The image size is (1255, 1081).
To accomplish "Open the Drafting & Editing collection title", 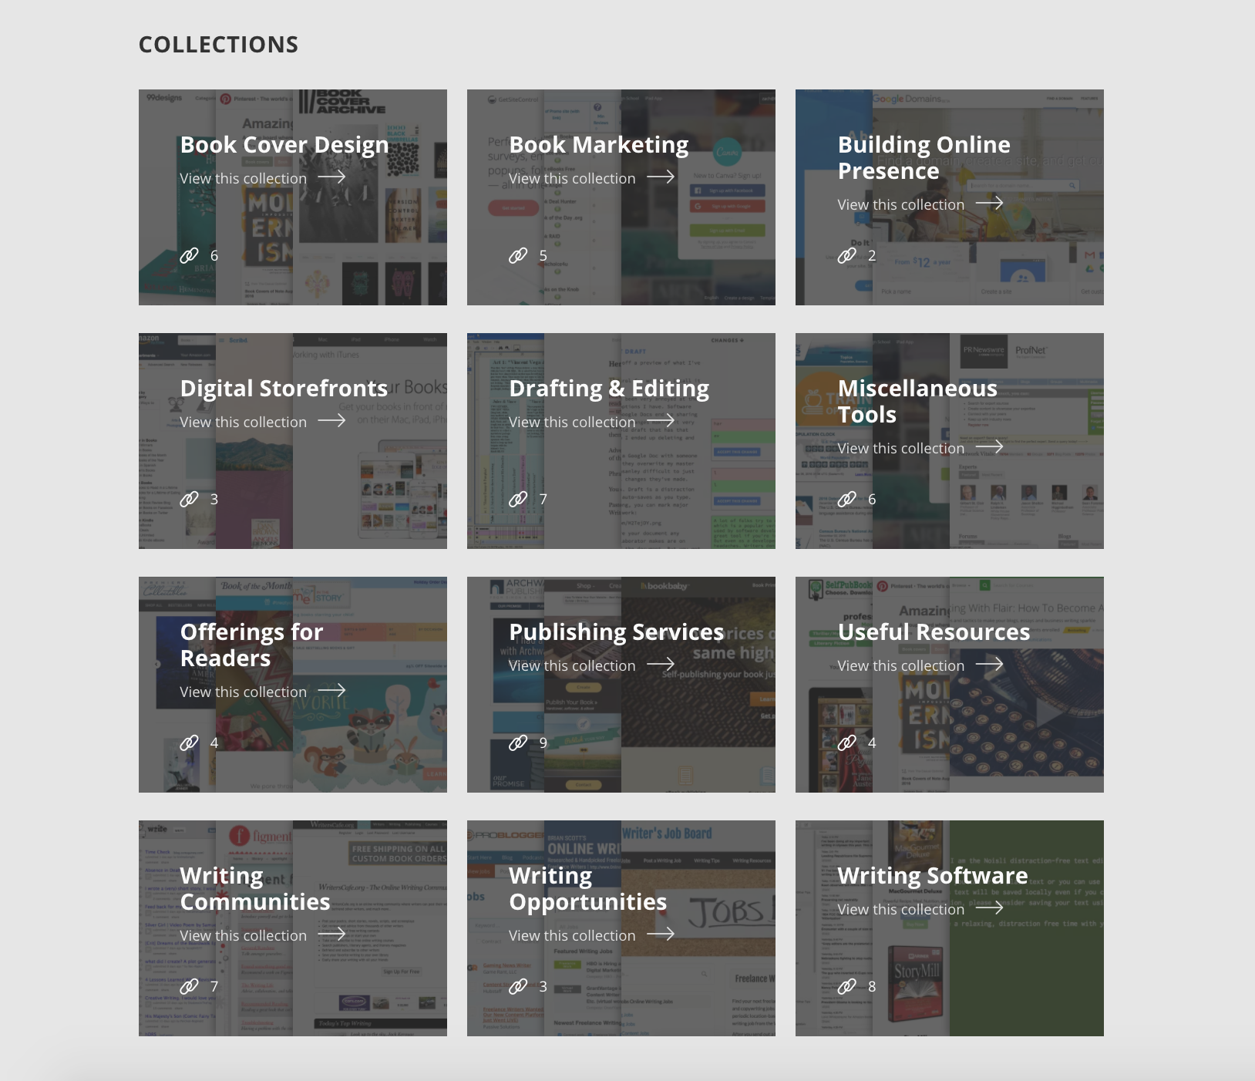I will click(x=609, y=389).
